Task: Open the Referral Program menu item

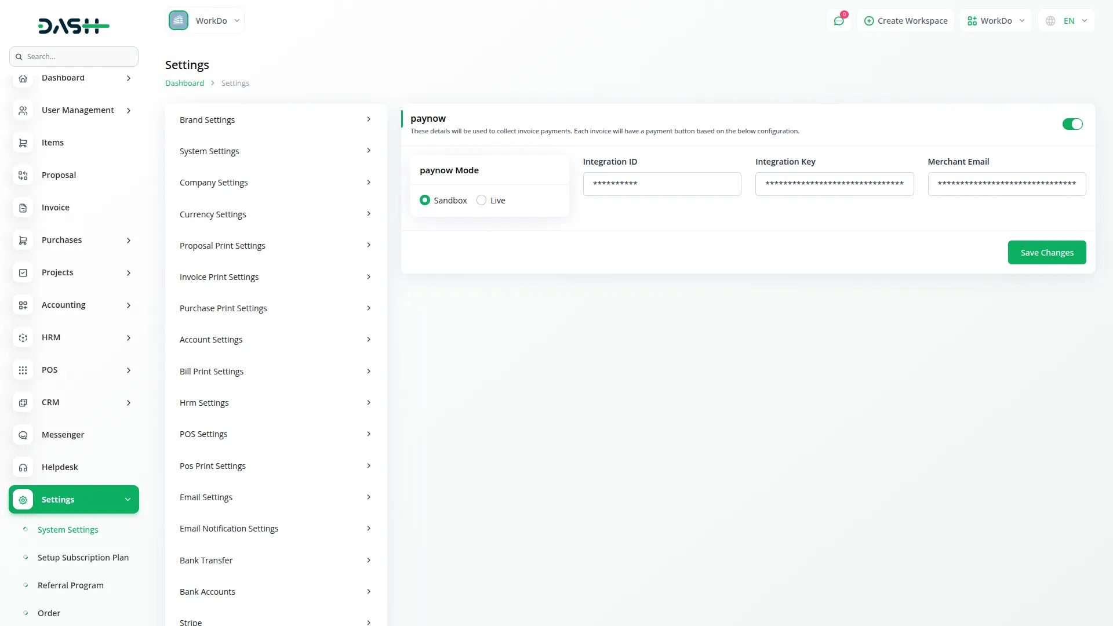Action: click(x=70, y=585)
